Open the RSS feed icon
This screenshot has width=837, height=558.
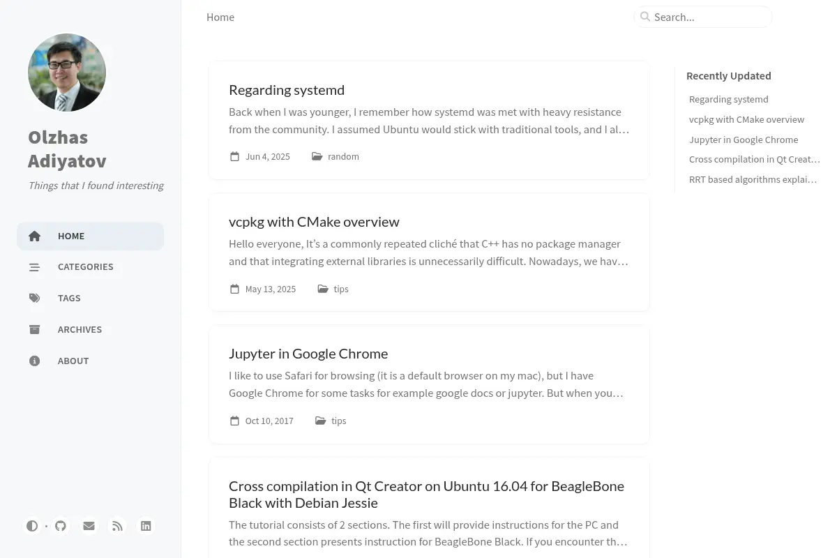click(117, 526)
